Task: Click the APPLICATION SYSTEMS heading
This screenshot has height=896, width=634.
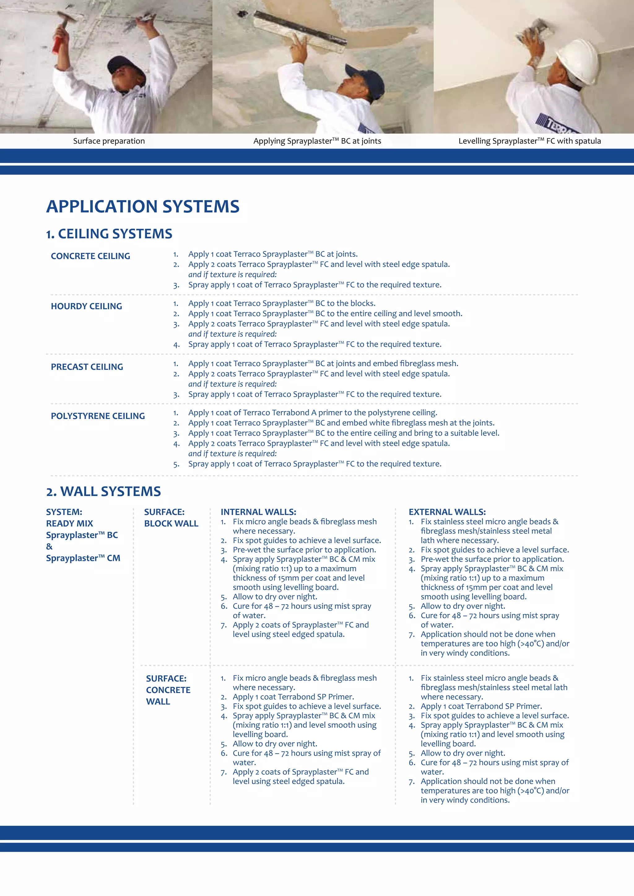Action: (143, 206)
